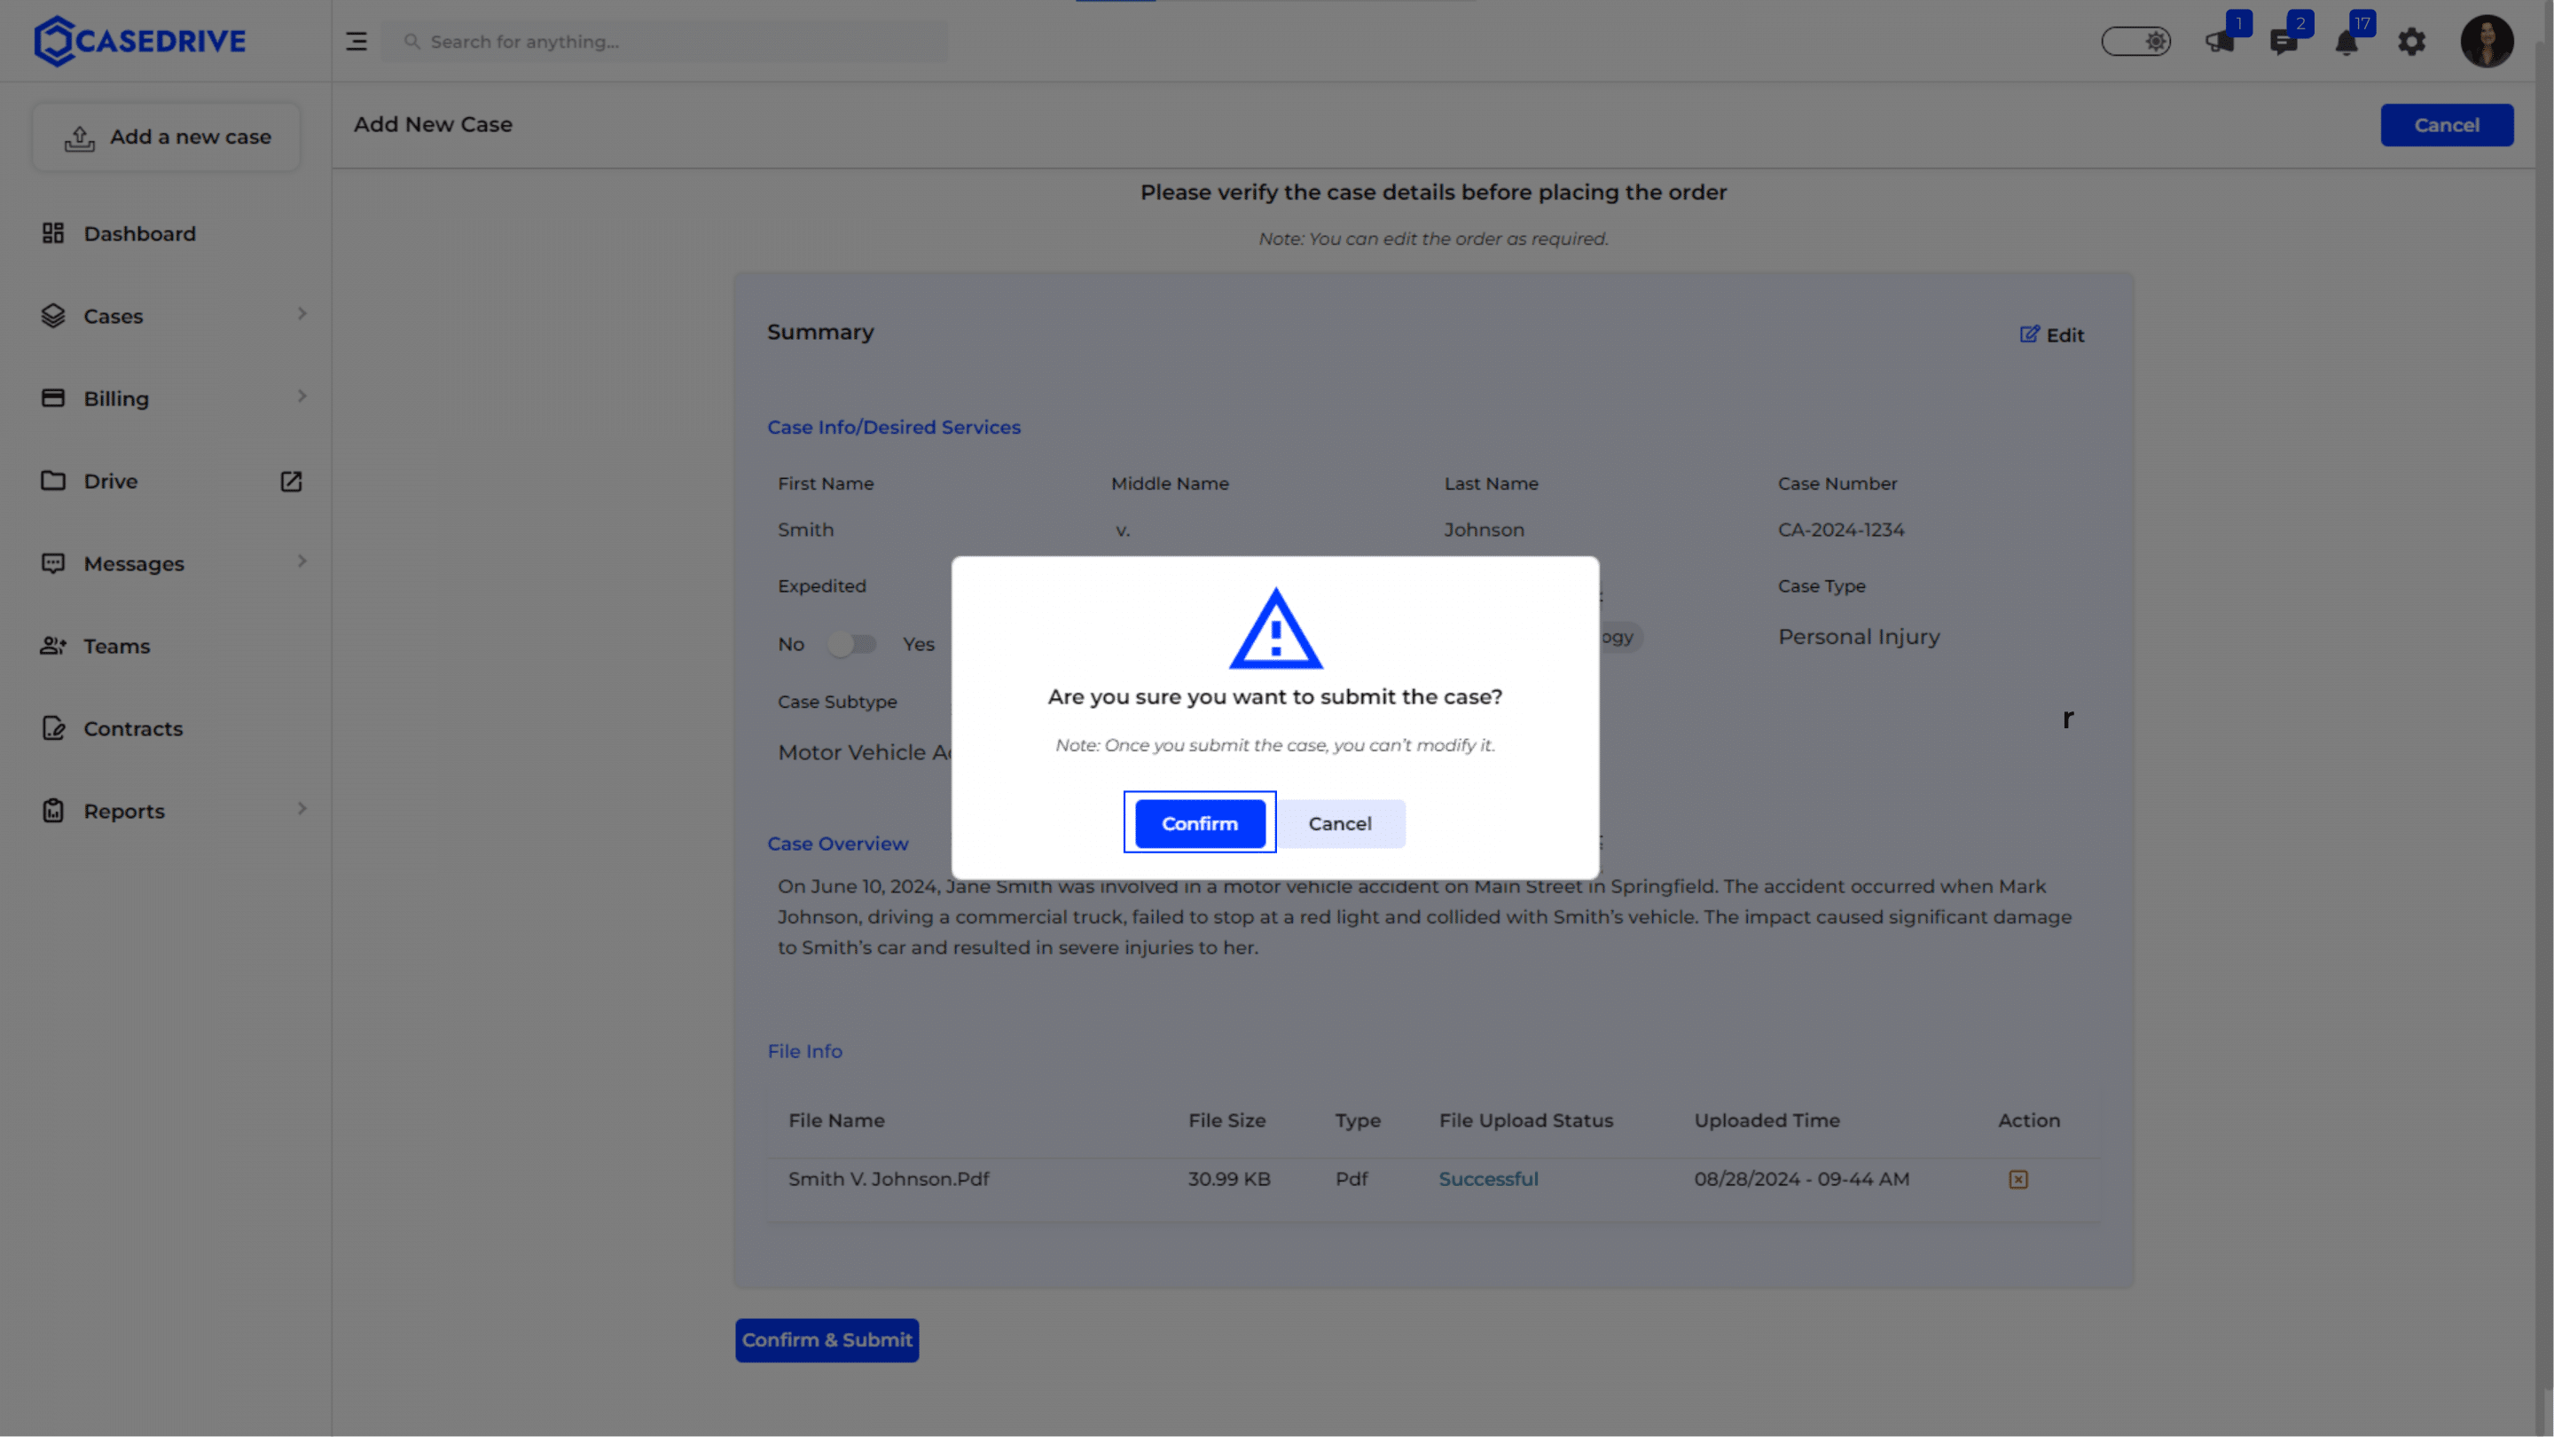Expand the Reports chevron
This screenshot has height=1437, width=2554.
click(x=302, y=808)
